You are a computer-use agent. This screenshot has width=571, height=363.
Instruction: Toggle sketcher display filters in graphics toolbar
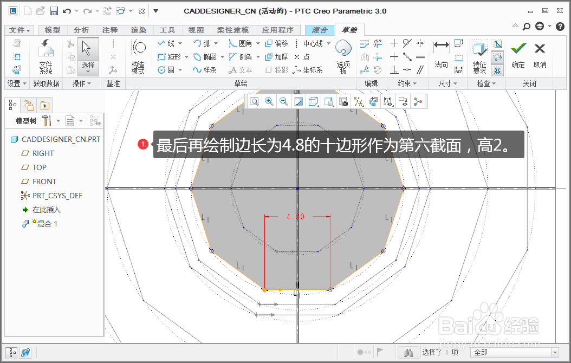(x=388, y=101)
